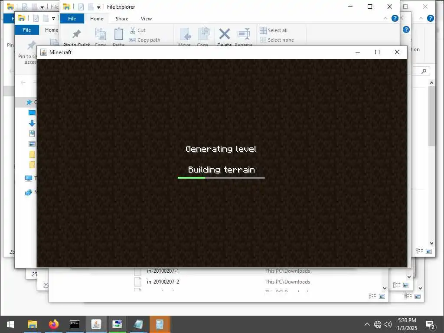Open the Windows Start menu

click(x=10, y=324)
